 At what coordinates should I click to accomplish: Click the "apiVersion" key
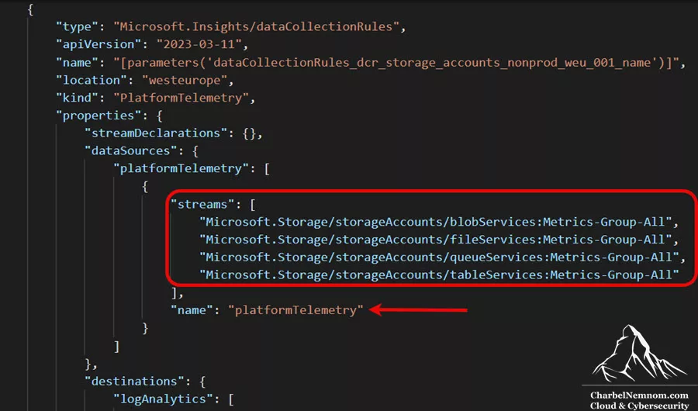98,44
